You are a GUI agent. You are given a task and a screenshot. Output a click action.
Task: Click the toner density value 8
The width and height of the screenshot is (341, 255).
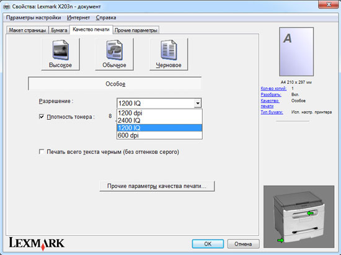pyautogui.click(x=110, y=116)
